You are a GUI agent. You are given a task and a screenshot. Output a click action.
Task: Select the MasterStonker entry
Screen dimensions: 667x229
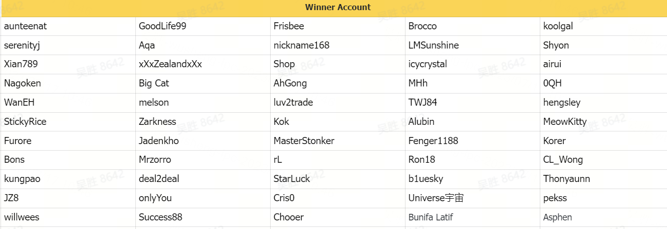pyautogui.click(x=304, y=141)
